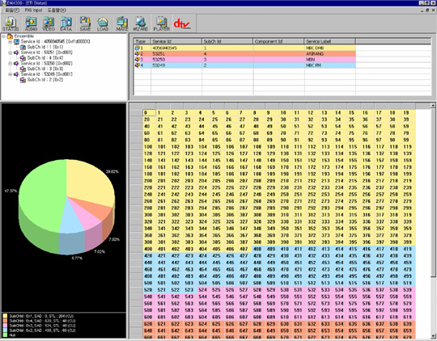Click speaker icon of Service Id 53250

pos(17,64)
